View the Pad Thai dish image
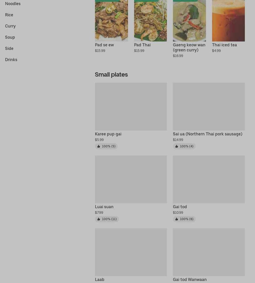This screenshot has height=283, width=255. (x=150, y=21)
